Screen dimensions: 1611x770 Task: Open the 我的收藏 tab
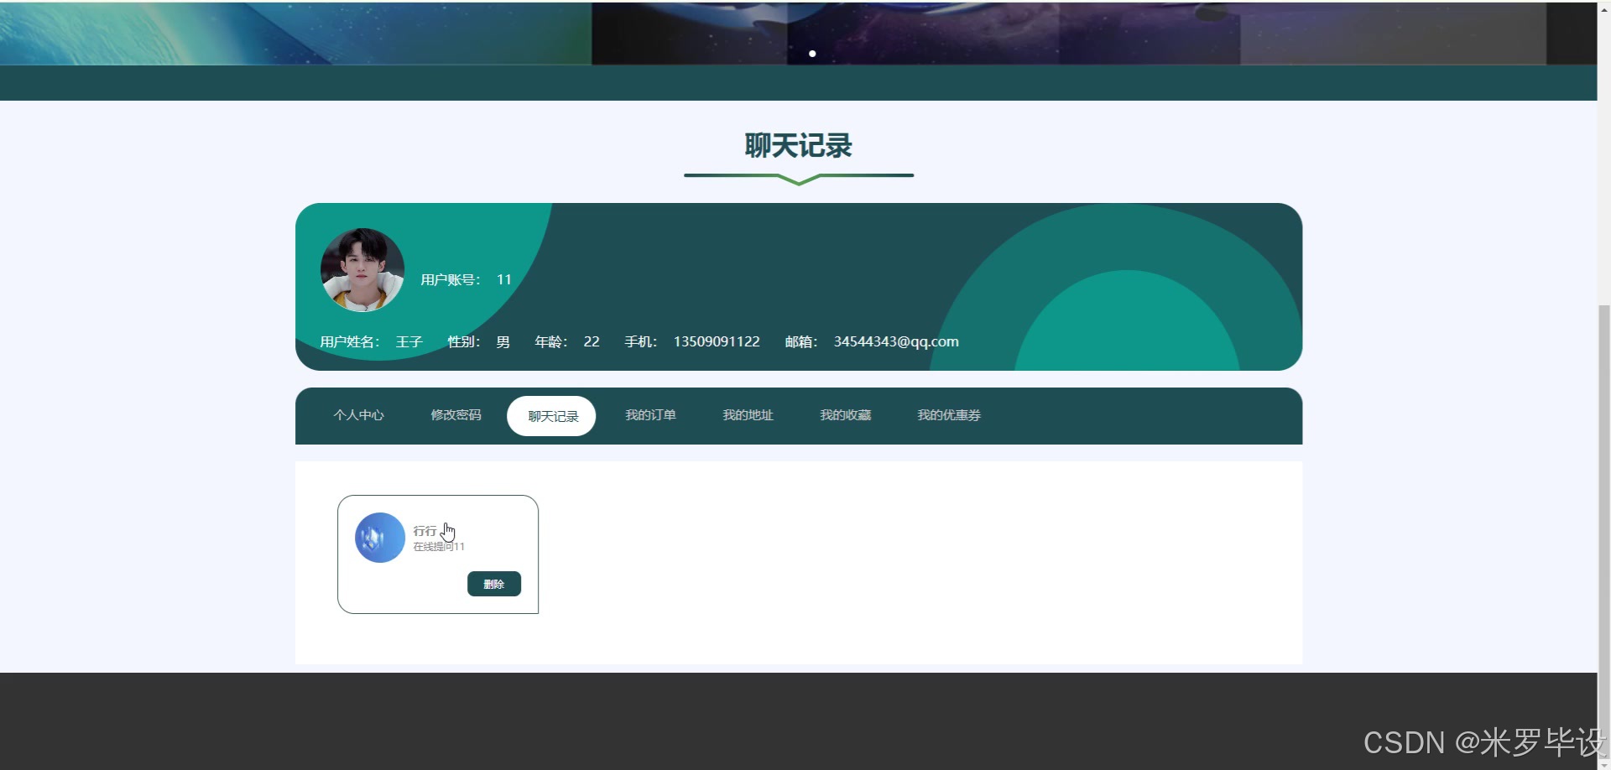coord(846,414)
